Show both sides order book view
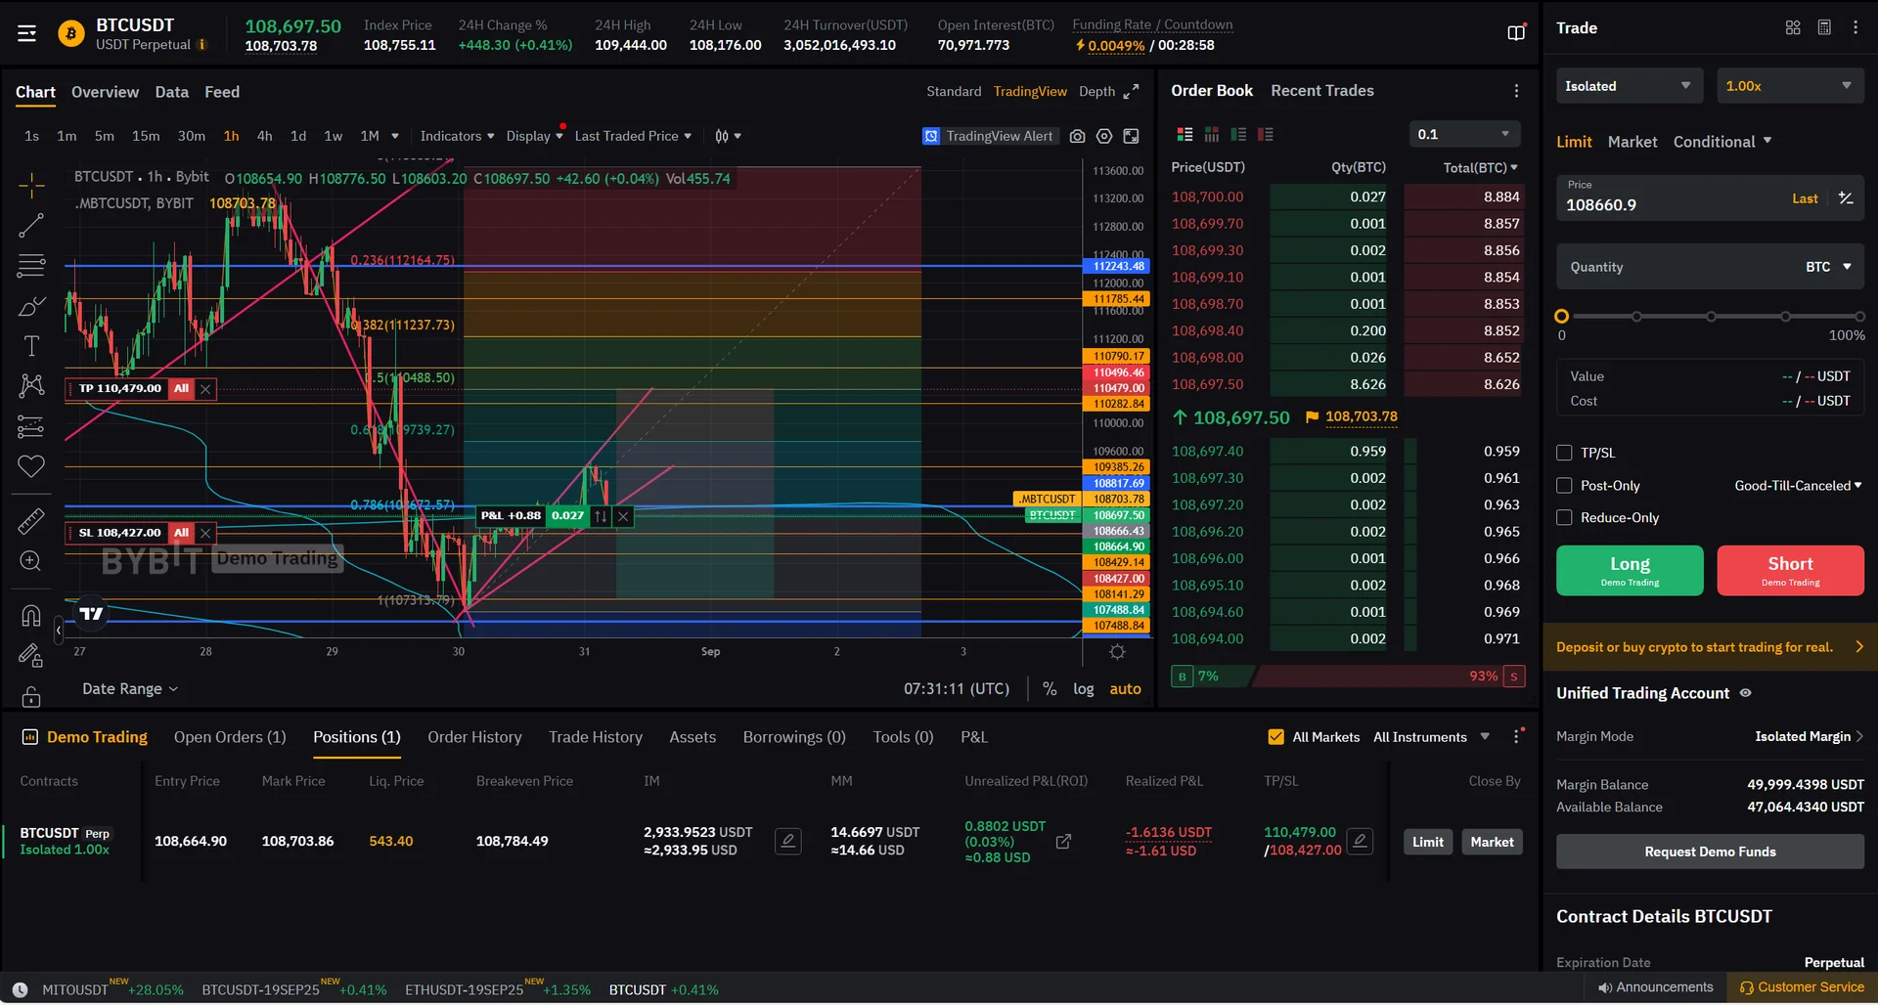This screenshot has height=1005, width=1878. click(x=1185, y=134)
